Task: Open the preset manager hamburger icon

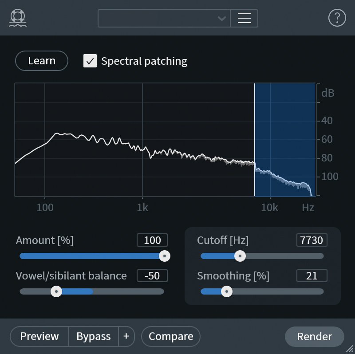Action: tap(244, 18)
